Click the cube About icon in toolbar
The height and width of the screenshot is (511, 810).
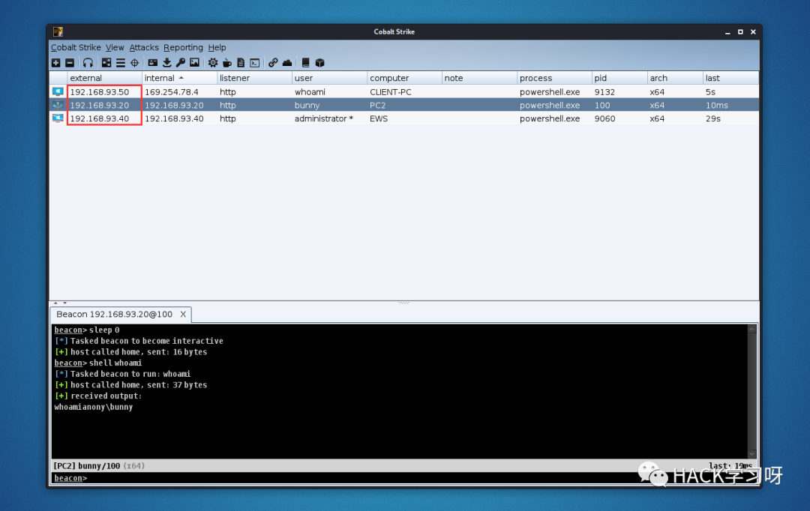[x=319, y=63]
